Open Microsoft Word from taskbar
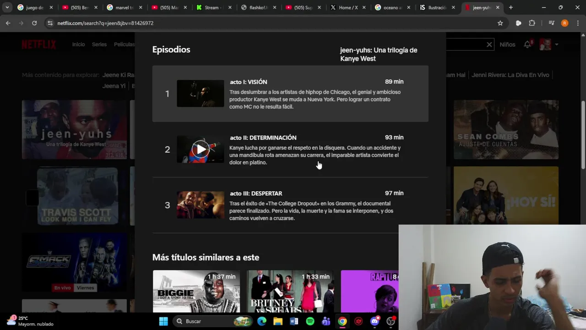The width and height of the screenshot is (586, 330). coord(294,321)
